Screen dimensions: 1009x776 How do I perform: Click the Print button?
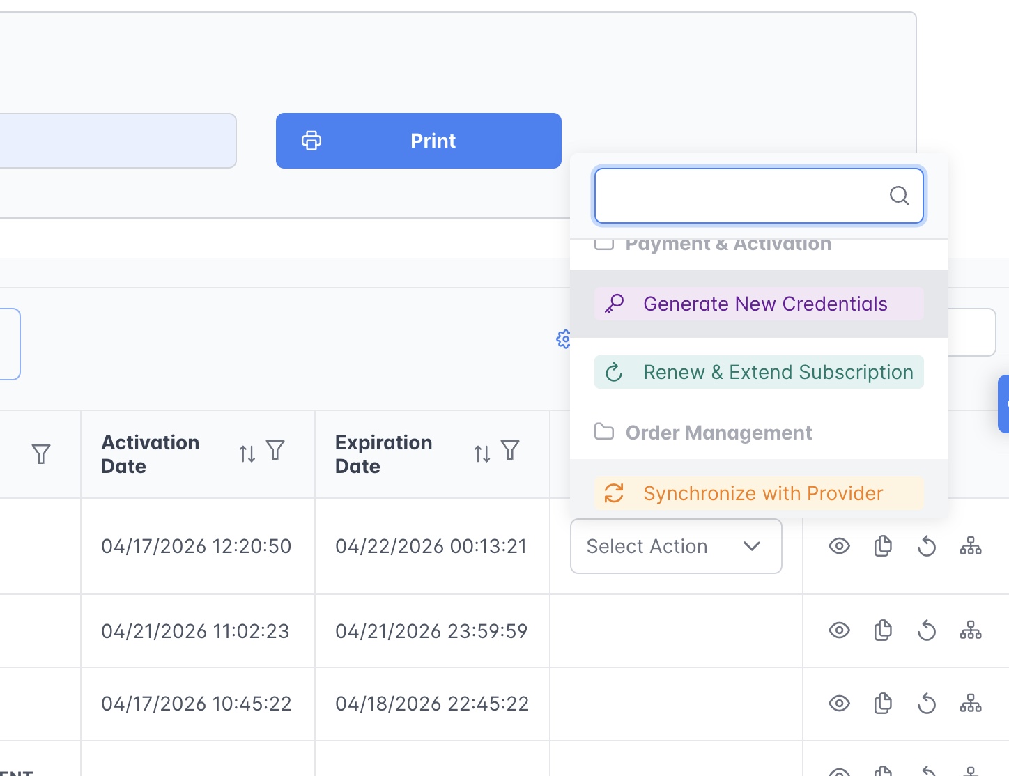tap(418, 141)
